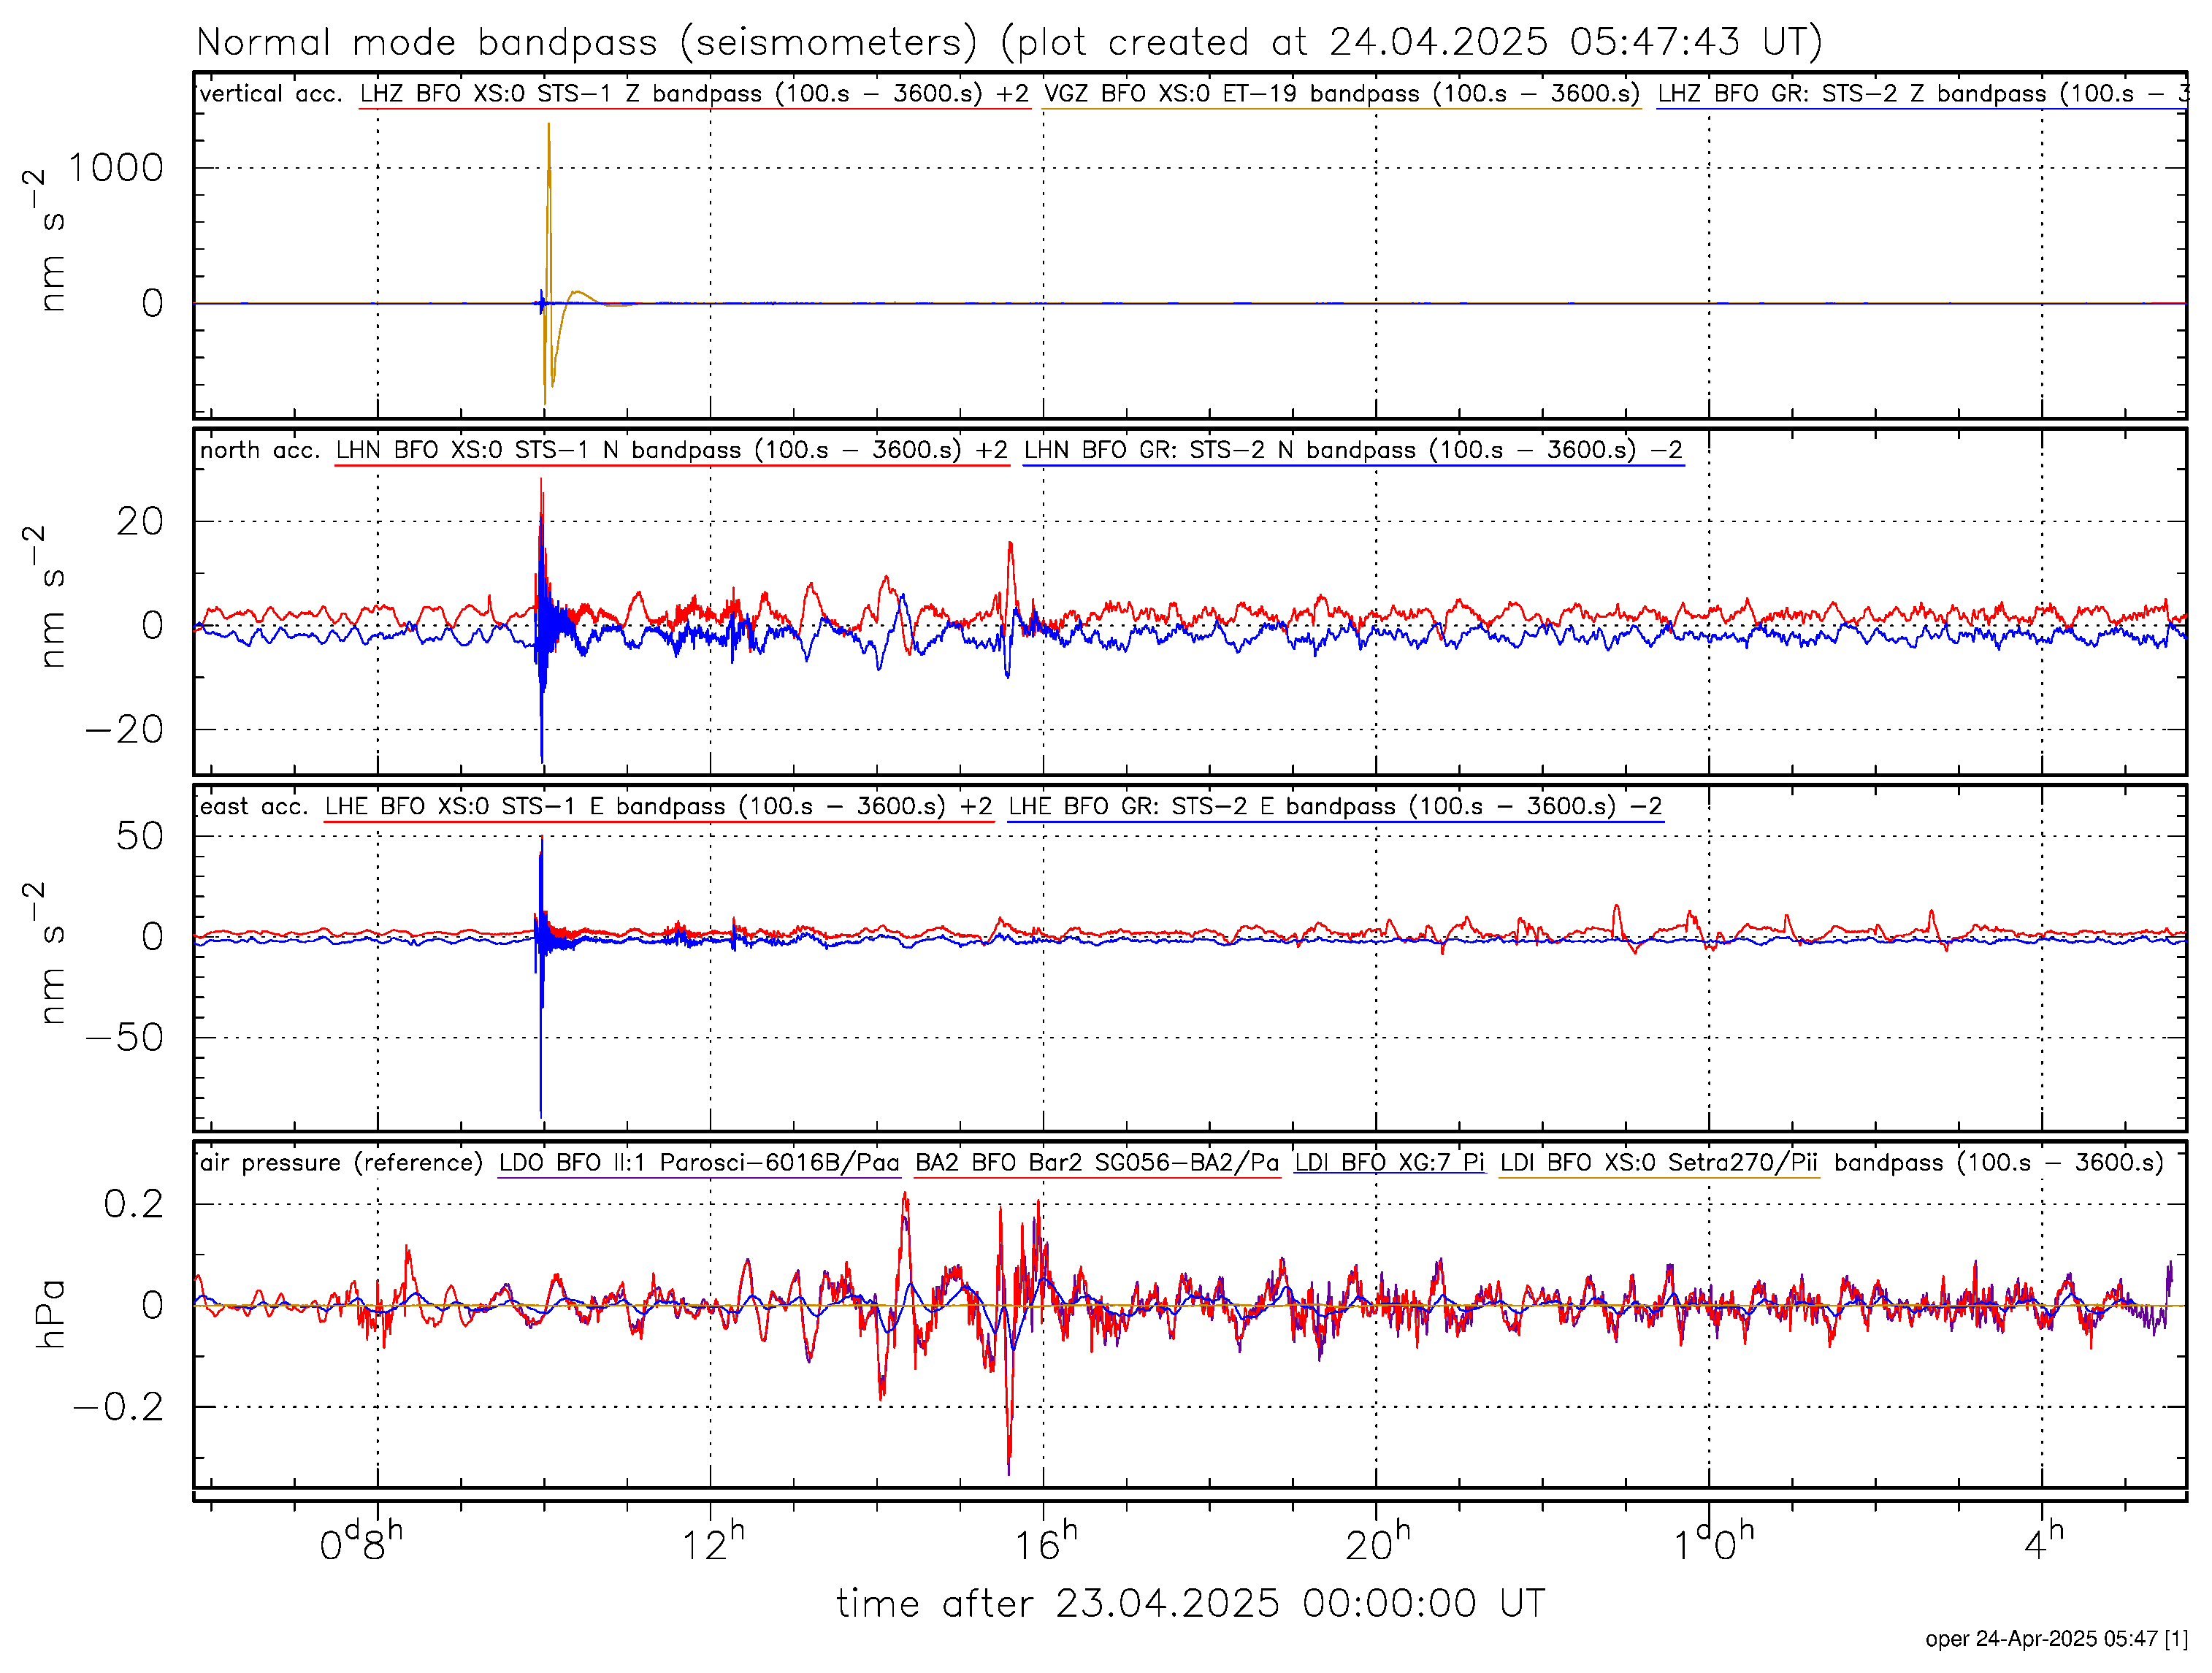Click the '−0.2' tick label on pressure panel
The width and height of the screenshot is (2212, 1673).
(119, 1408)
